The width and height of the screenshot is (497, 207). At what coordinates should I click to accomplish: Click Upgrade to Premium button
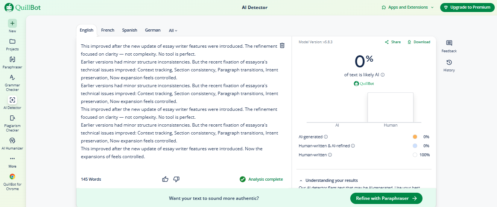coord(467,7)
